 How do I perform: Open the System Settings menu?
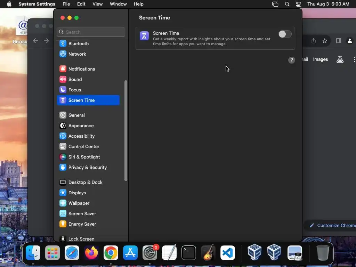pos(37,4)
